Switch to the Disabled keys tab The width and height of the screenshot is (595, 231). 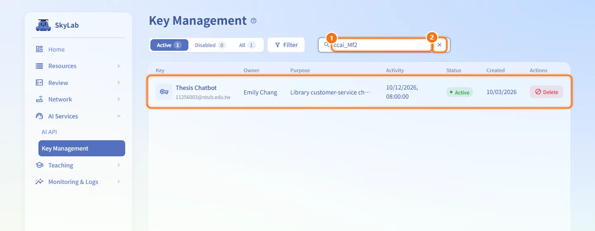point(210,45)
